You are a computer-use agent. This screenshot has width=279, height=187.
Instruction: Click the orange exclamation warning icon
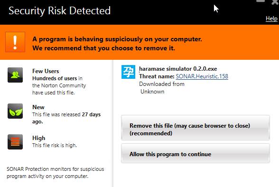coord(15,42)
